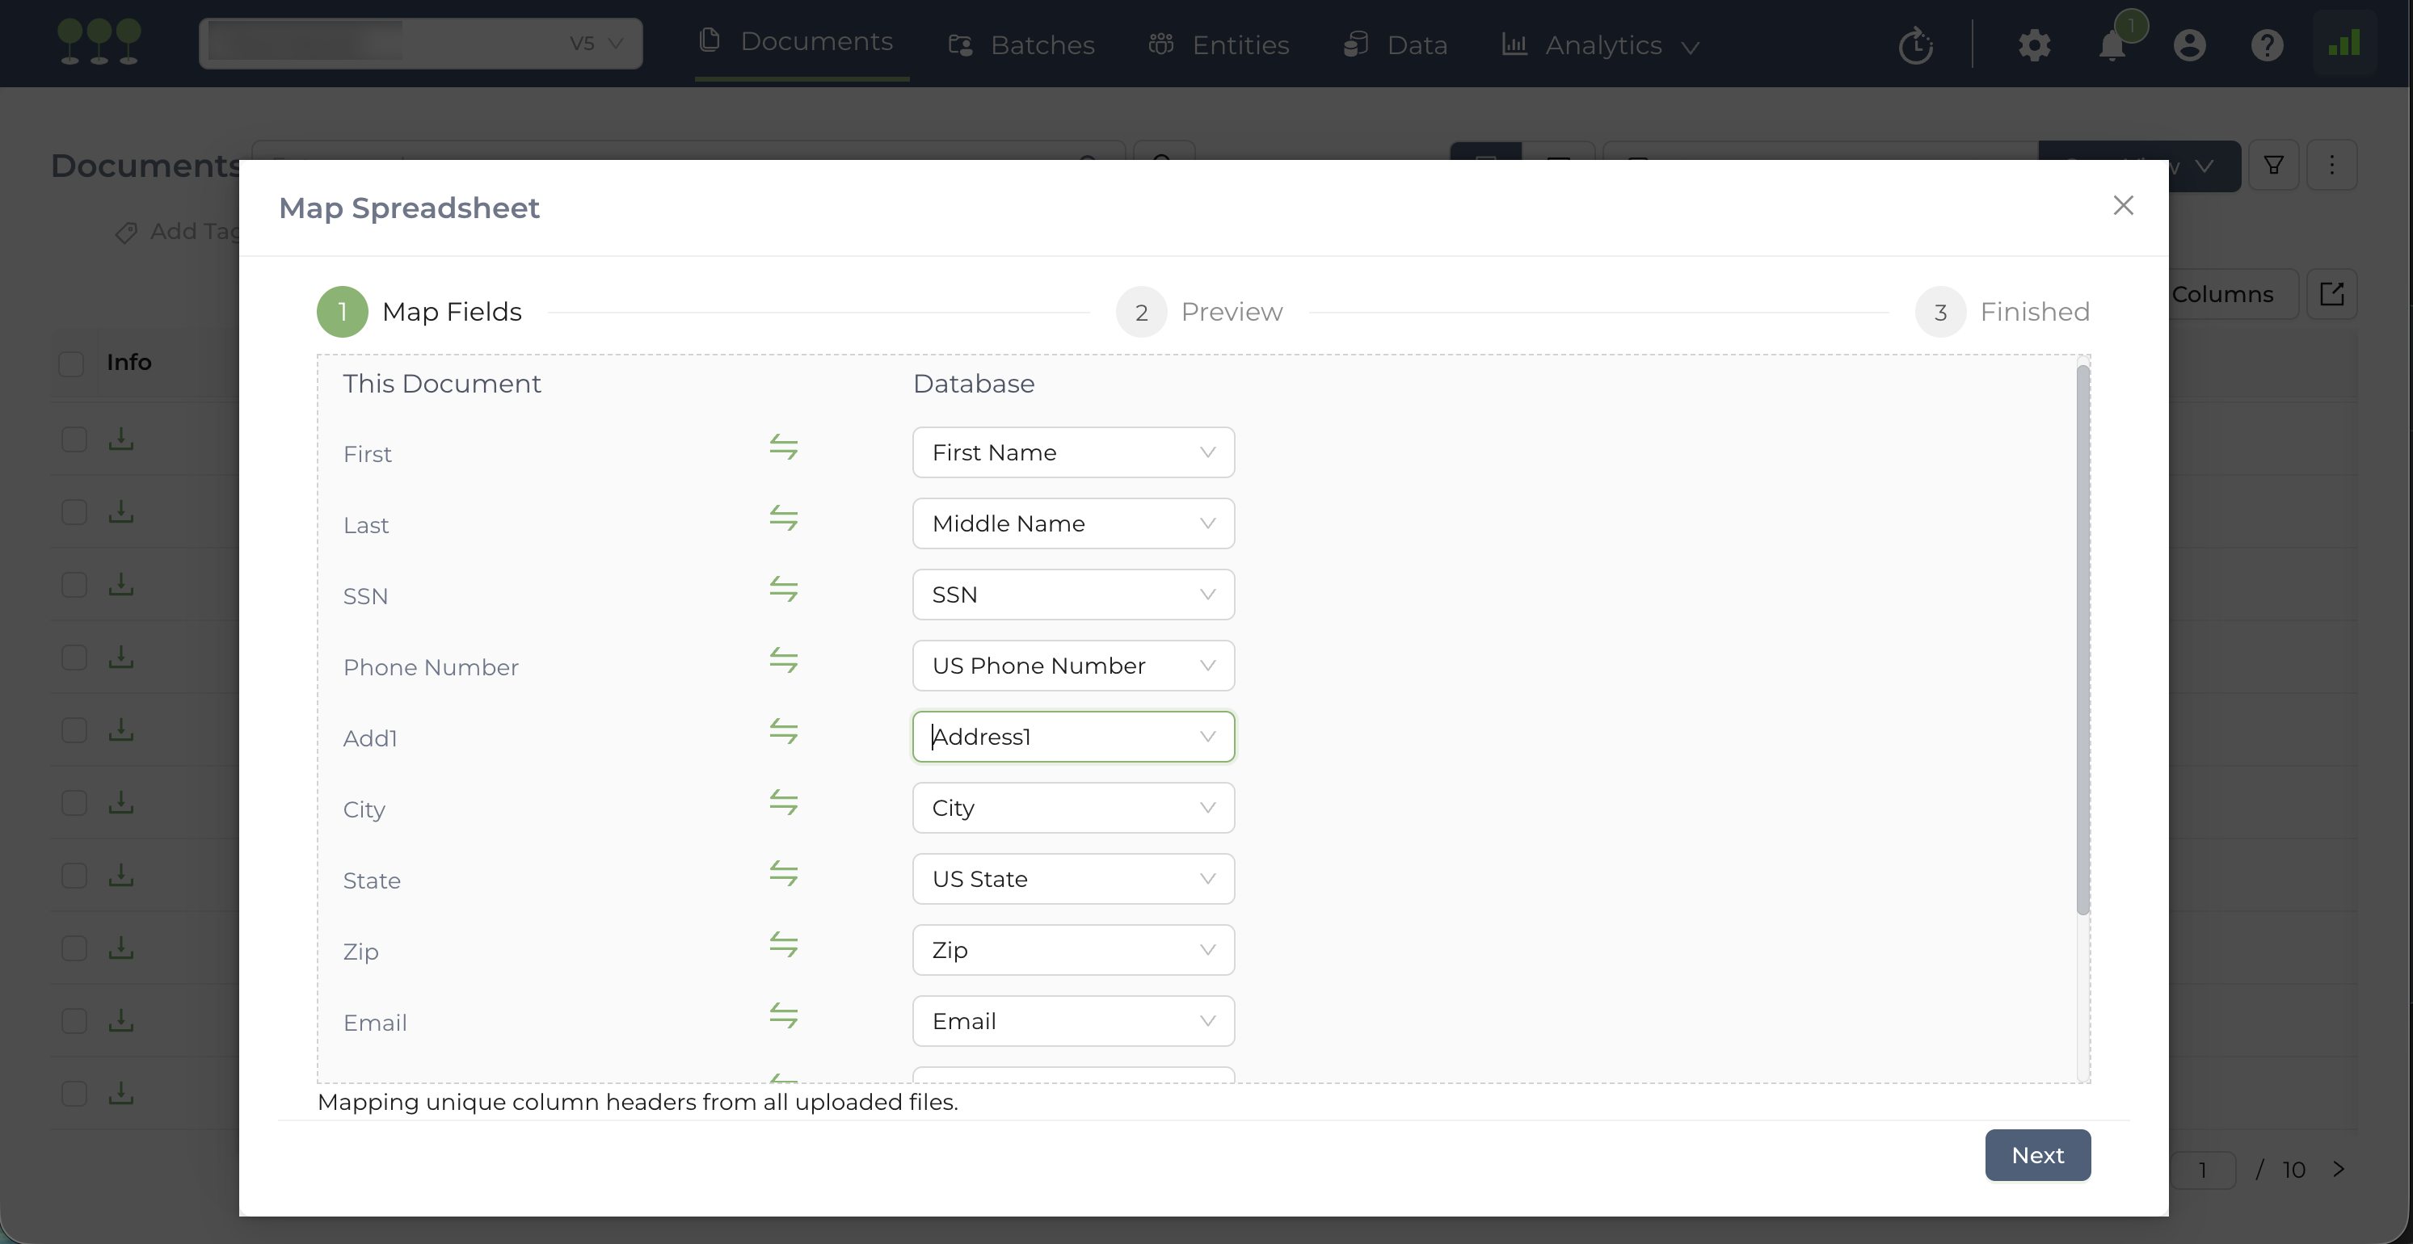Expand the Middle Name database dropdown

(1072, 523)
